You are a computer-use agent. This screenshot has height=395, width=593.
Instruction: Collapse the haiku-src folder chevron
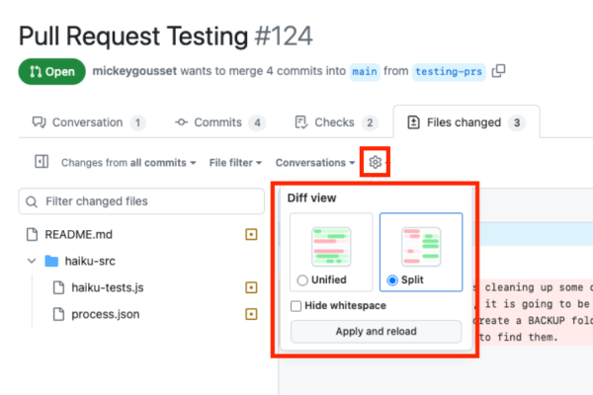[32, 261]
